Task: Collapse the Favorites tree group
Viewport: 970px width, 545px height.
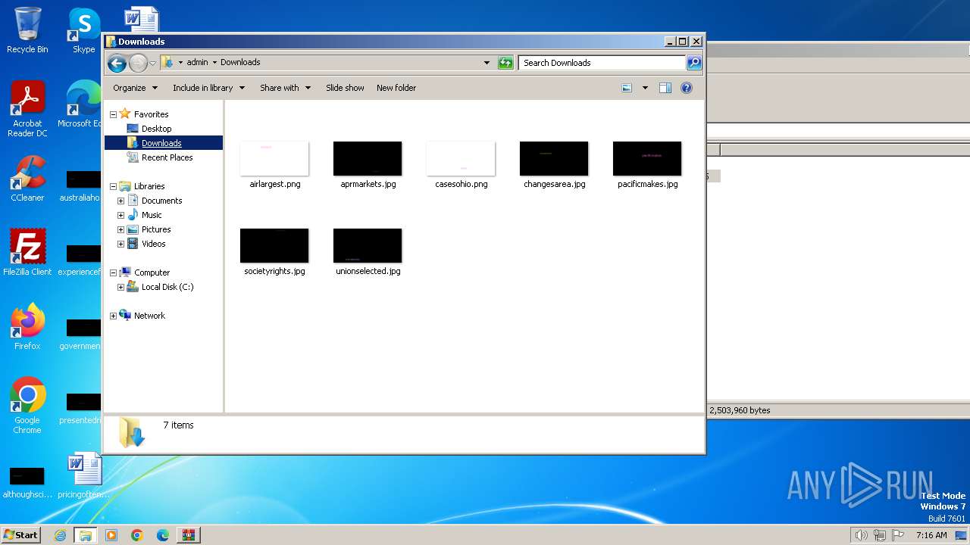Action: pos(113,114)
